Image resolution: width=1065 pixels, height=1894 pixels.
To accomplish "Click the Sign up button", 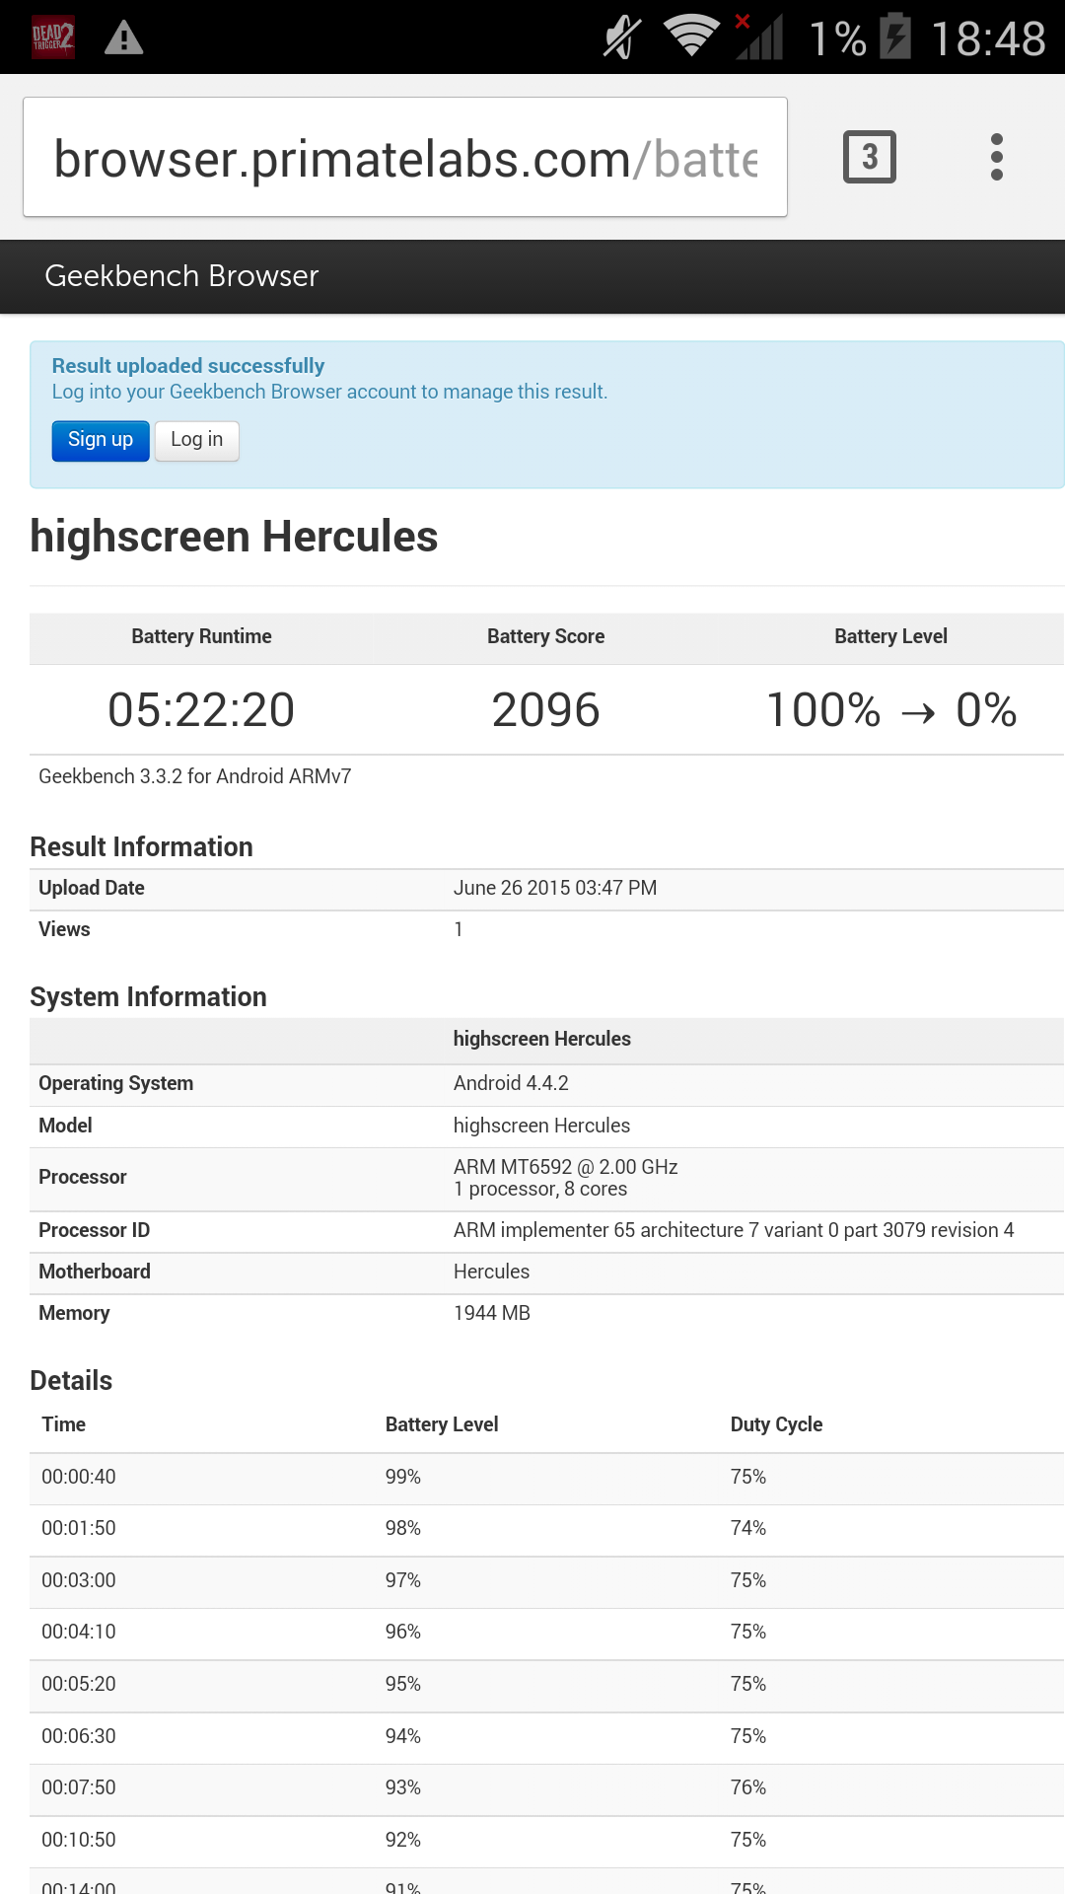I will (x=101, y=440).
